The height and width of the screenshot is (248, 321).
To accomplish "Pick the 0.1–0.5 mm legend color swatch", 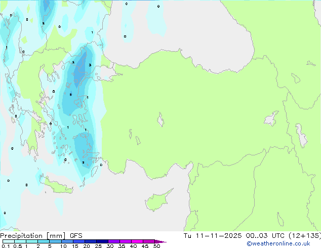I will [9, 241].
